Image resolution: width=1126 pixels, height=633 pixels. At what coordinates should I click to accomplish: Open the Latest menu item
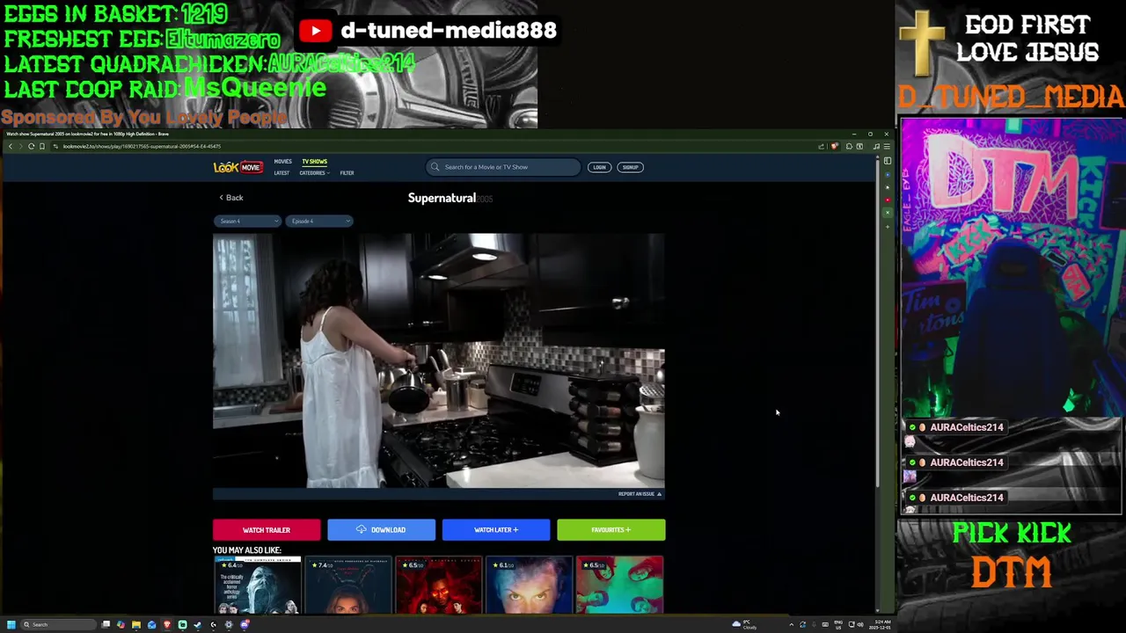coord(281,173)
